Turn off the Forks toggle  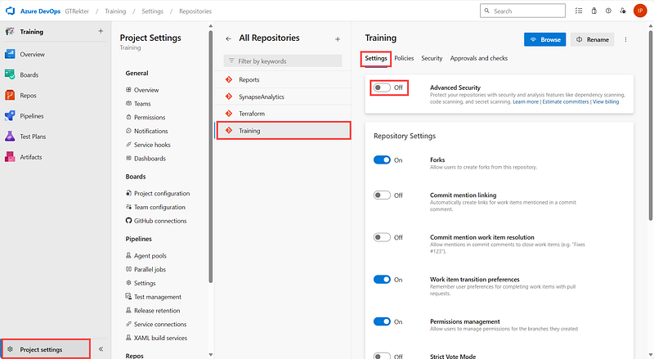(382, 160)
